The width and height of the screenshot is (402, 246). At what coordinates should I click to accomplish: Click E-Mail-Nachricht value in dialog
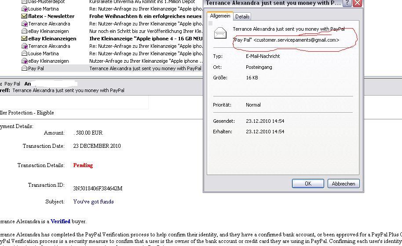[263, 56]
